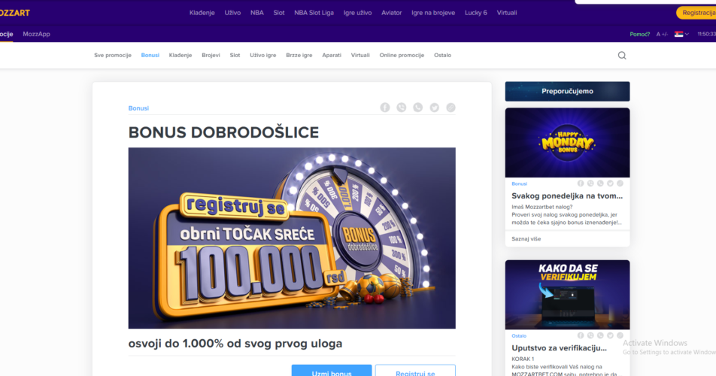
Task: Go to Uživo in top navigation
Action: coord(232,13)
